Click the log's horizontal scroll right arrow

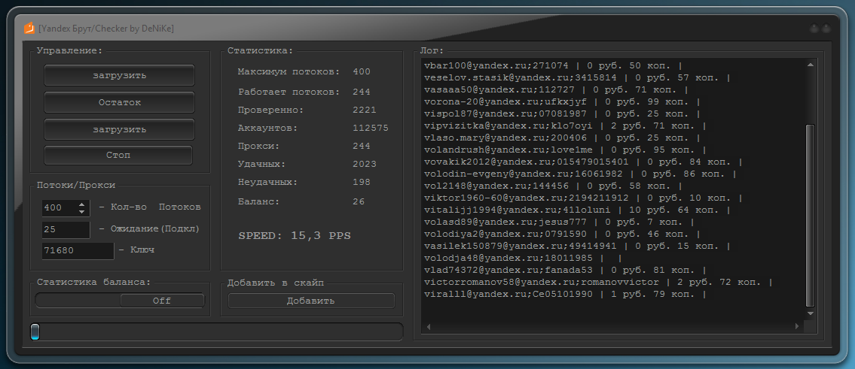[797, 327]
